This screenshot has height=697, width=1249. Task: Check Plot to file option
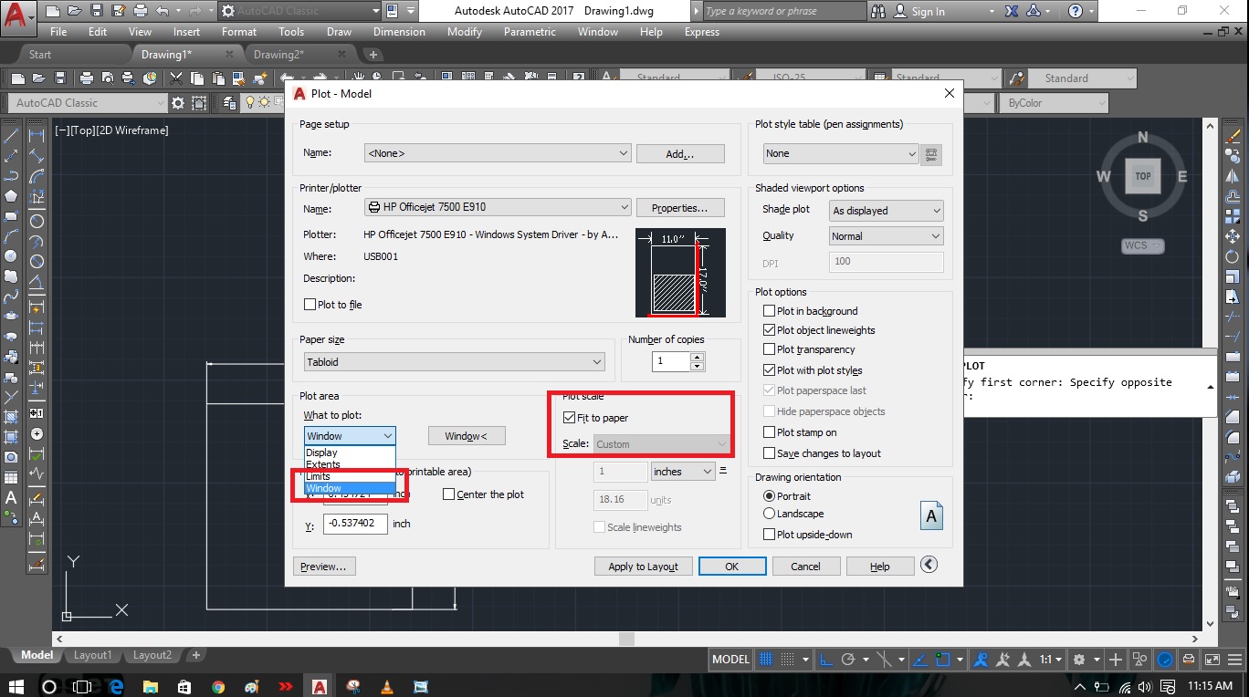pos(310,304)
